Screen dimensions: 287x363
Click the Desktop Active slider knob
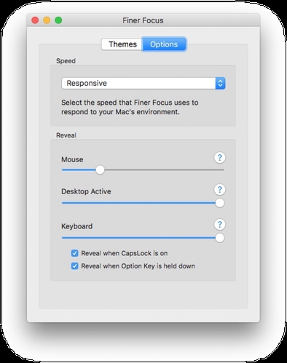220,203
